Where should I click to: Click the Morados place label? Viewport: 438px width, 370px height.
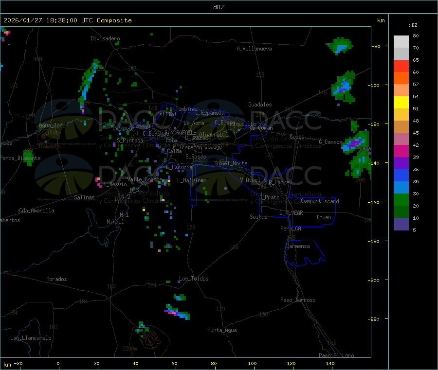pyautogui.click(x=56, y=279)
